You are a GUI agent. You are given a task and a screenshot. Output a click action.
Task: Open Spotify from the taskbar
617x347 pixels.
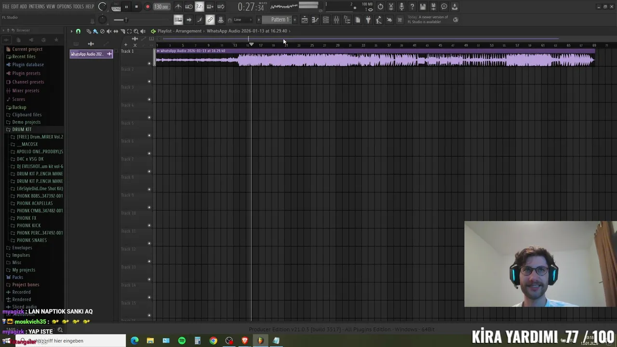click(182, 341)
